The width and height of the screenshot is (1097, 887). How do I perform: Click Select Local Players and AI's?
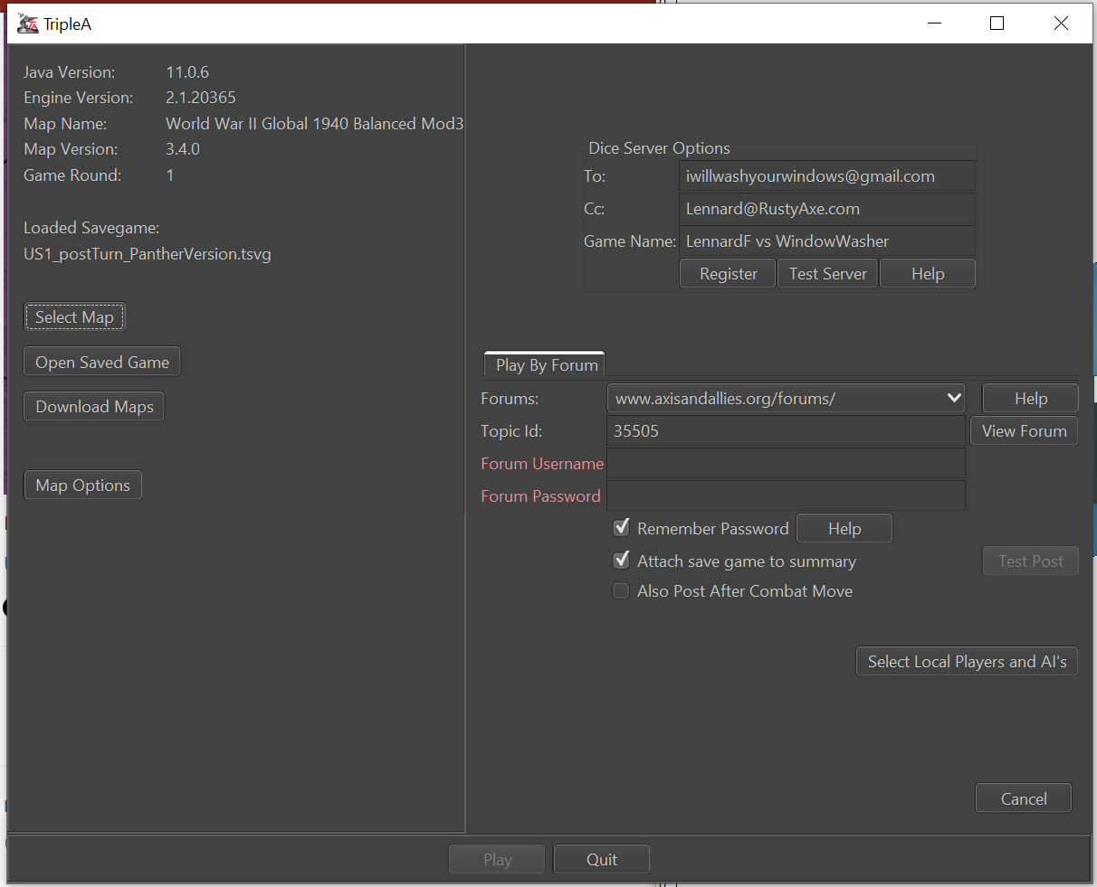point(967,662)
